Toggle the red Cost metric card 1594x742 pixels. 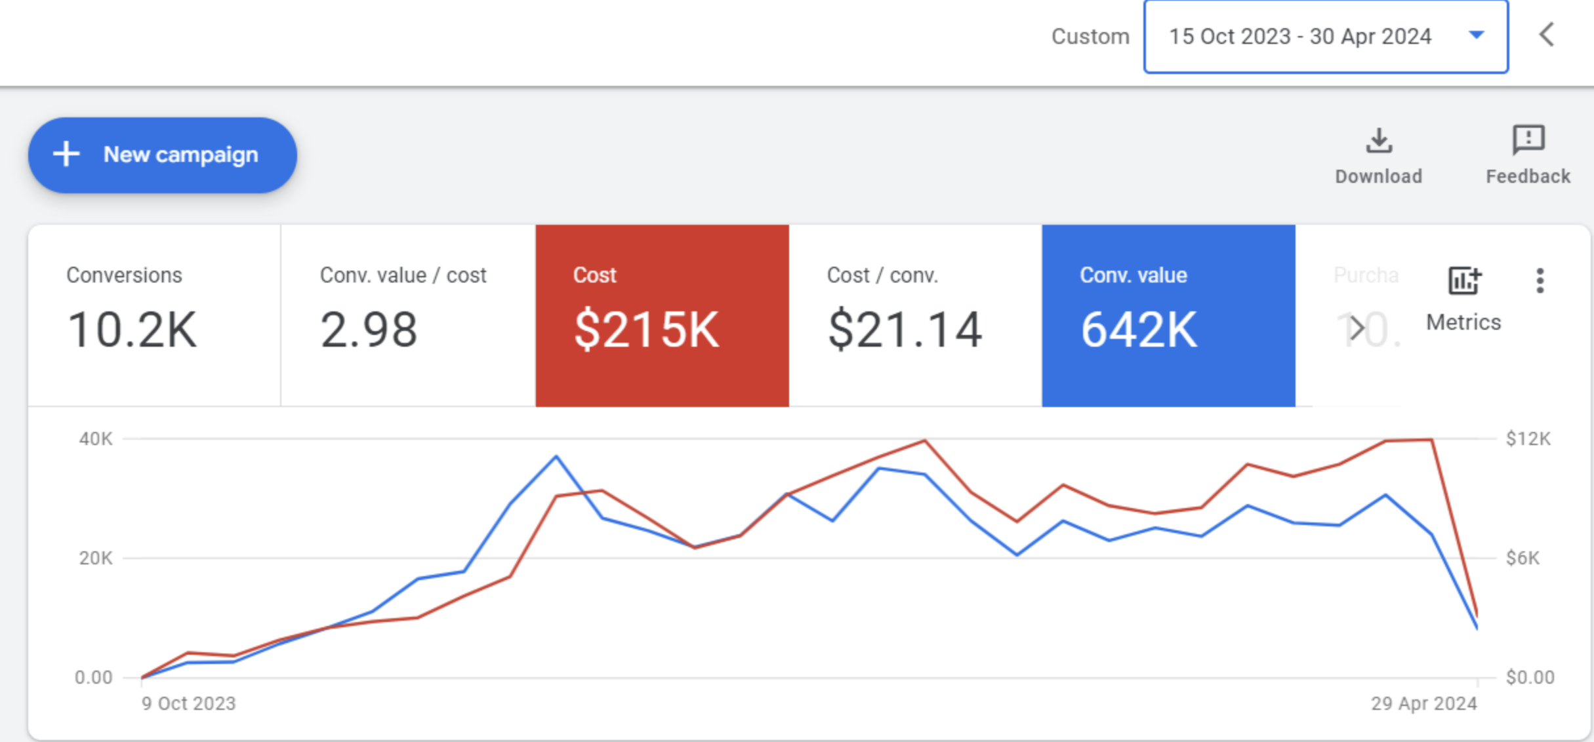tap(661, 315)
